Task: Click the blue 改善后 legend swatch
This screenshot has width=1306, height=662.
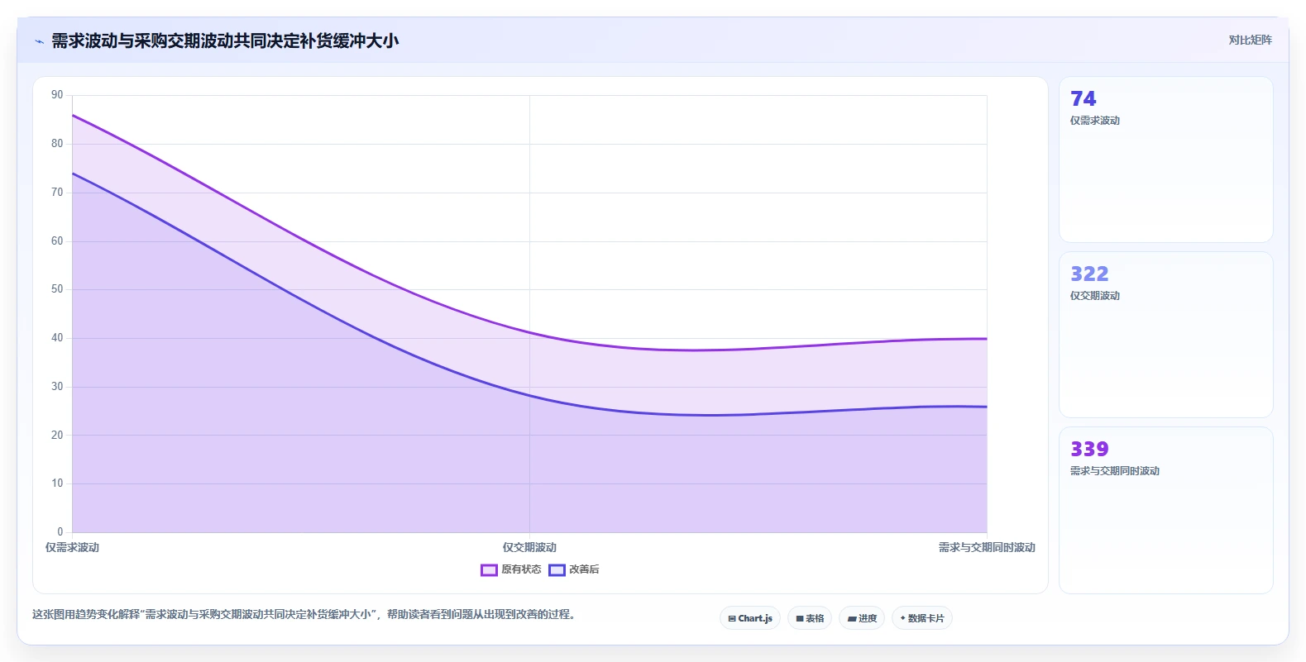Action: pos(557,569)
